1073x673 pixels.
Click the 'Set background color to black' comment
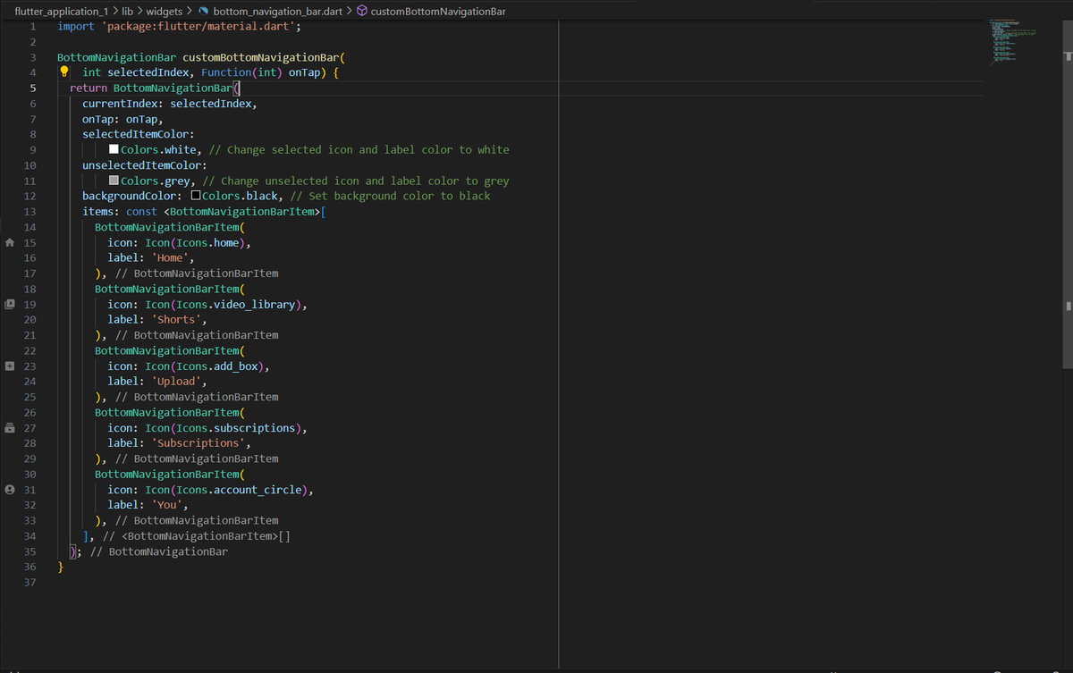click(x=391, y=196)
